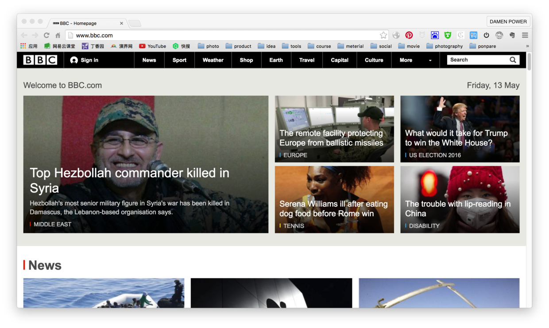Open the gray globe extension
Viewport: 549px width, 328px height.
point(396,35)
